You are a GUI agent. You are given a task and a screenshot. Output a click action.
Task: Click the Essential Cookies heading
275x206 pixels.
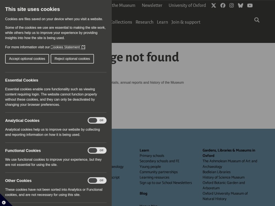[22, 80]
